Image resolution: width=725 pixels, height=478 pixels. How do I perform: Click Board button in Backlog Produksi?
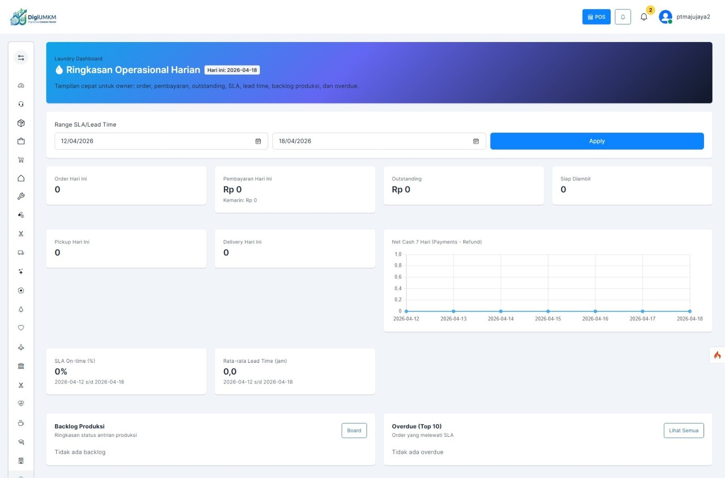(354, 430)
